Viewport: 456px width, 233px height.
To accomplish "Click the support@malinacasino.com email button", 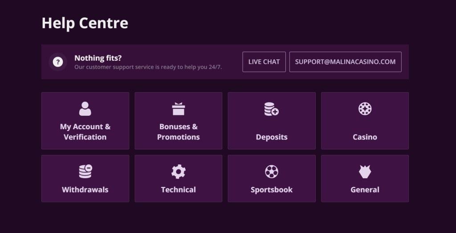I will coord(345,61).
